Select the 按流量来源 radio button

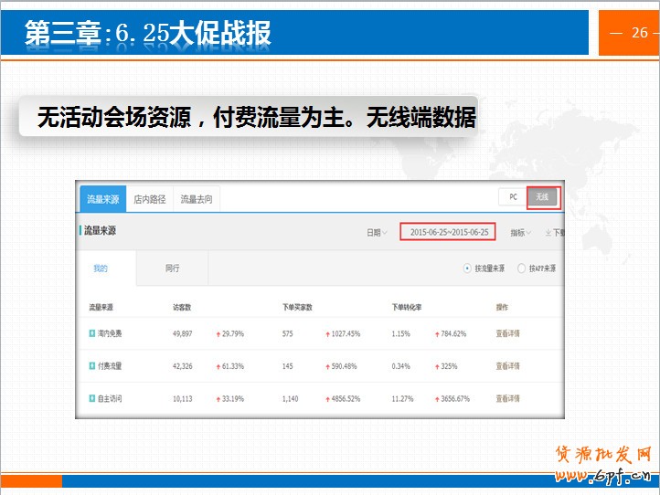click(467, 269)
